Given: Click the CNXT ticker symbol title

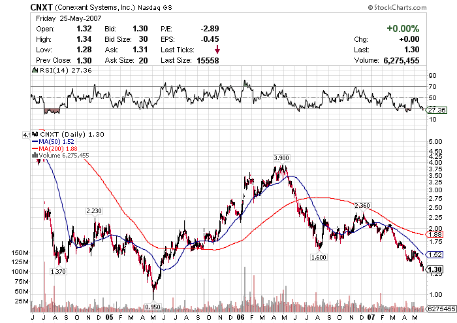Looking at the screenshot, I should pyautogui.click(x=41, y=7).
